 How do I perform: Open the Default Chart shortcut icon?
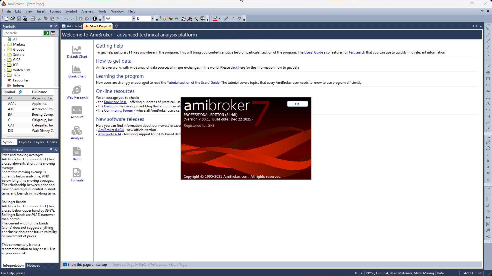[x=77, y=50]
